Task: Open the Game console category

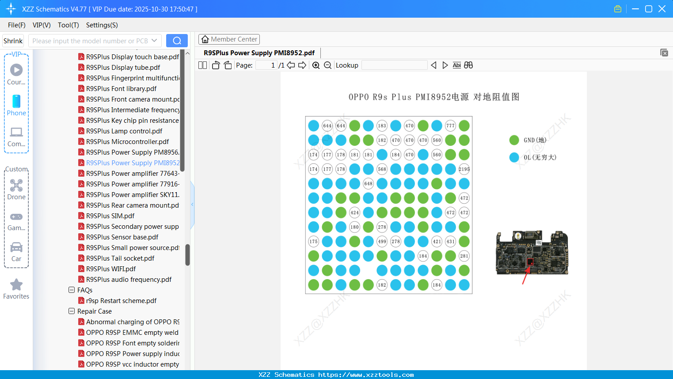Action: [x=16, y=221]
